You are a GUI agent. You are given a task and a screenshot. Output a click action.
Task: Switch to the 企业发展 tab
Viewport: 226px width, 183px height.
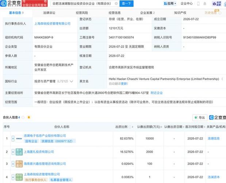pos(147,13)
